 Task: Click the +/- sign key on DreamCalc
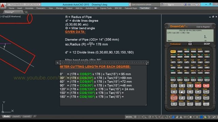coord(190,104)
